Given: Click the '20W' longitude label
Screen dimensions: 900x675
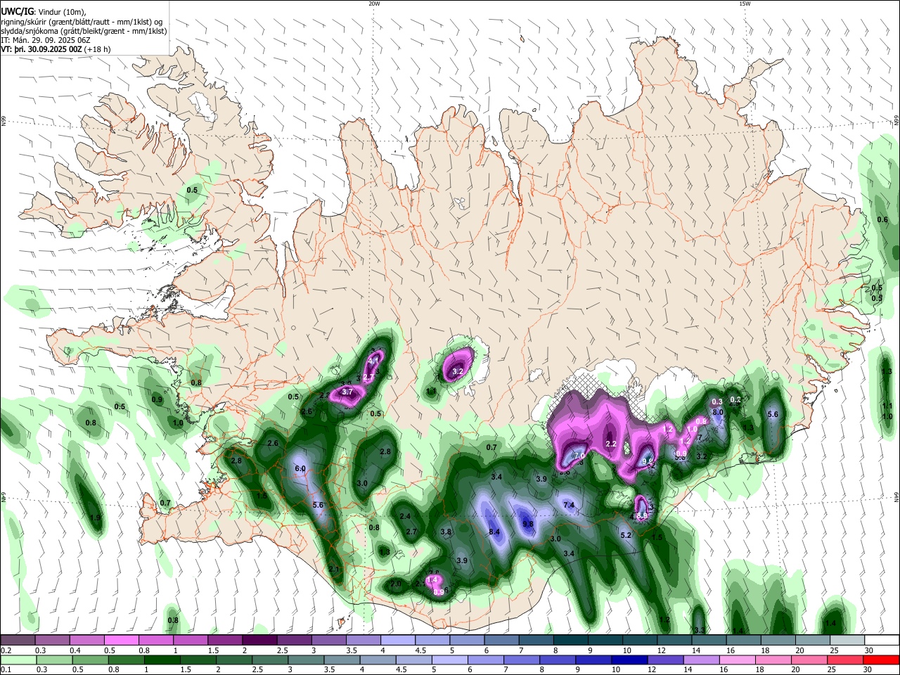Looking at the screenshot, I should point(374,4).
